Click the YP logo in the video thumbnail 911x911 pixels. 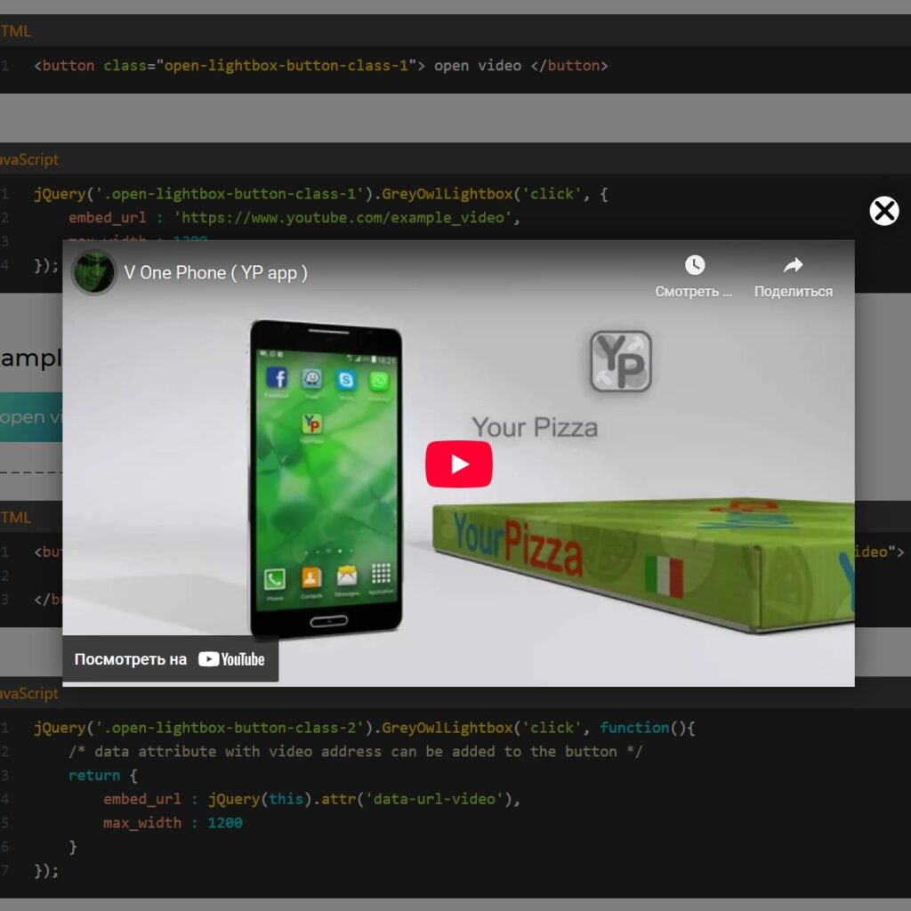(x=620, y=361)
